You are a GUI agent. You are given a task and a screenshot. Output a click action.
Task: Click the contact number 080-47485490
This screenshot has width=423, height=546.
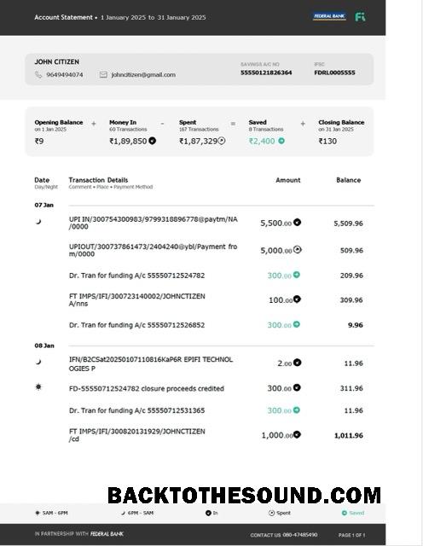(299, 535)
